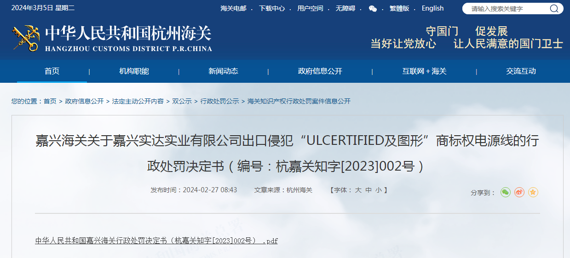Click publish time 2024-02-27 08:43
Viewport: 570px width, 258px height.
point(210,190)
